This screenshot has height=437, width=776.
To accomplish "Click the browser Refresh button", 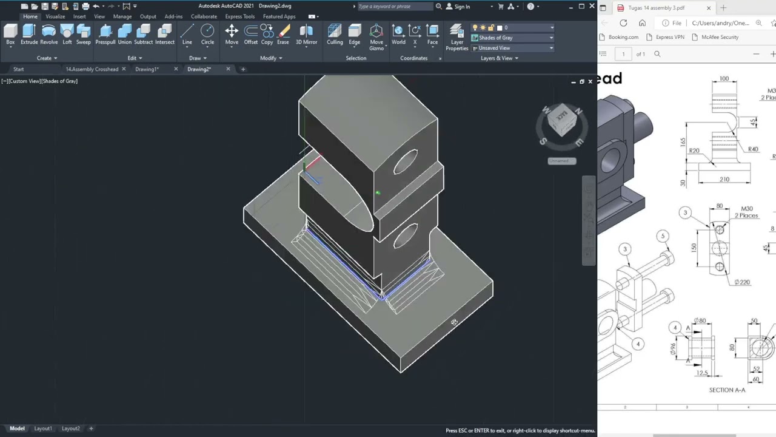I will click(x=623, y=23).
